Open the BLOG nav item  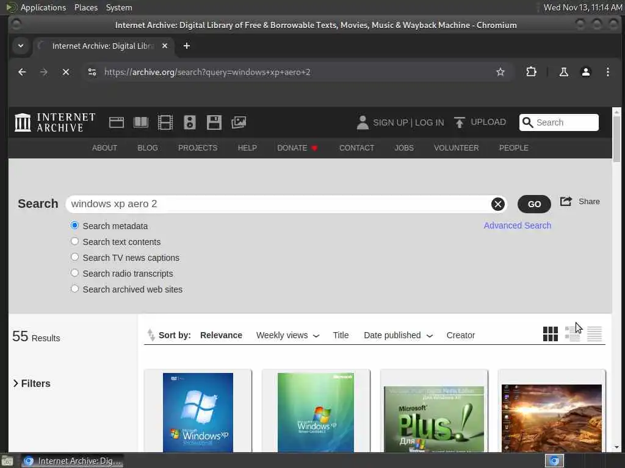pyautogui.click(x=148, y=147)
